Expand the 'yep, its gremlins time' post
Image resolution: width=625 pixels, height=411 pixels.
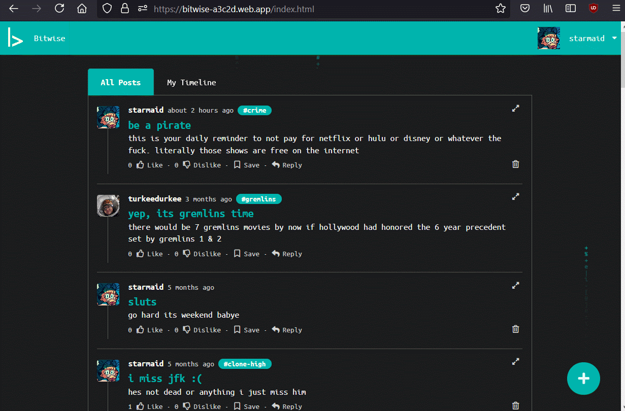tap(515, 197)
